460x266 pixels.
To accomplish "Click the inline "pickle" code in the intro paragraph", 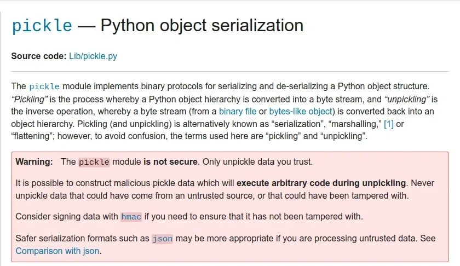I will [44, 86].
